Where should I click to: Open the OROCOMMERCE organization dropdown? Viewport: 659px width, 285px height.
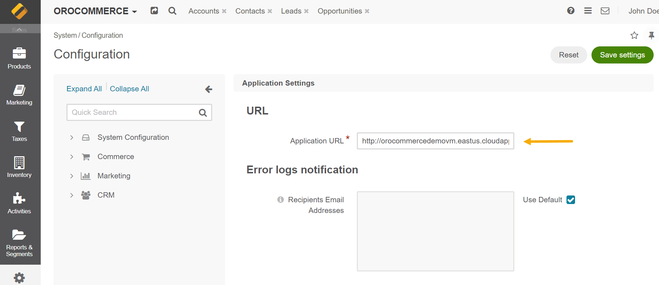[95, 11]
